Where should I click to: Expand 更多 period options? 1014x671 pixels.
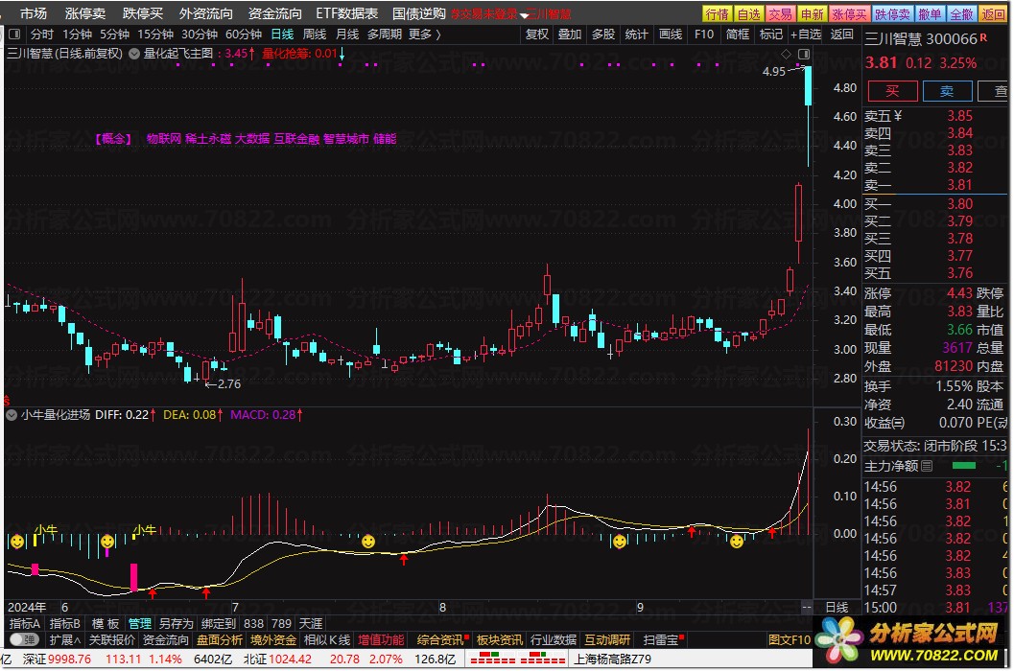(x=425, y=35)
